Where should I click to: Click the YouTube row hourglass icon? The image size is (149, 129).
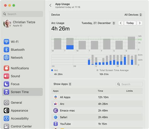[56, 124]
